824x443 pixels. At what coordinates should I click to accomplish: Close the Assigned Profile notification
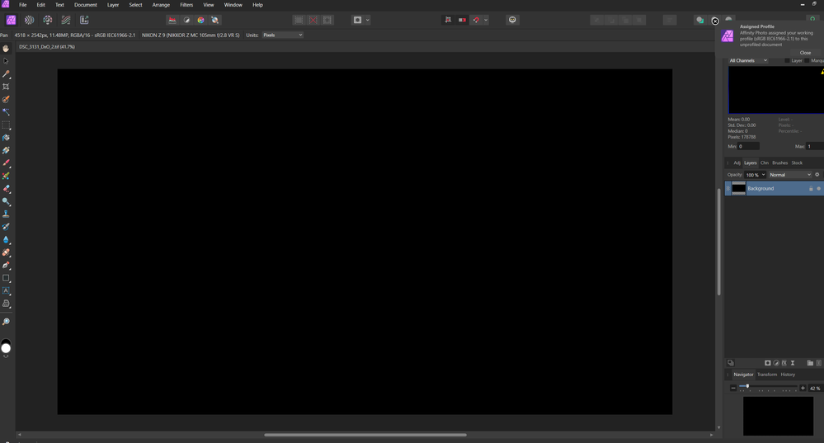805,53
